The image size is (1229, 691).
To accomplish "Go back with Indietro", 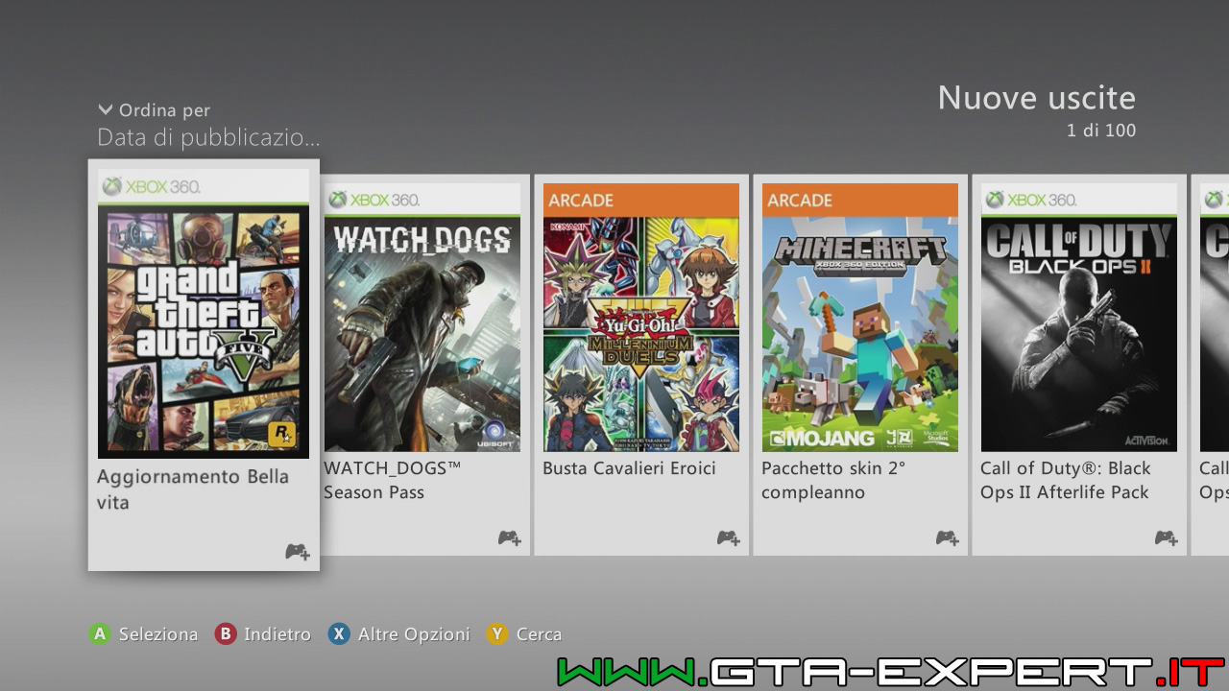I will 277,634.
